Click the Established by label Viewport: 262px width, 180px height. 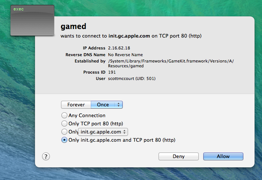click(x=90, y=61)
